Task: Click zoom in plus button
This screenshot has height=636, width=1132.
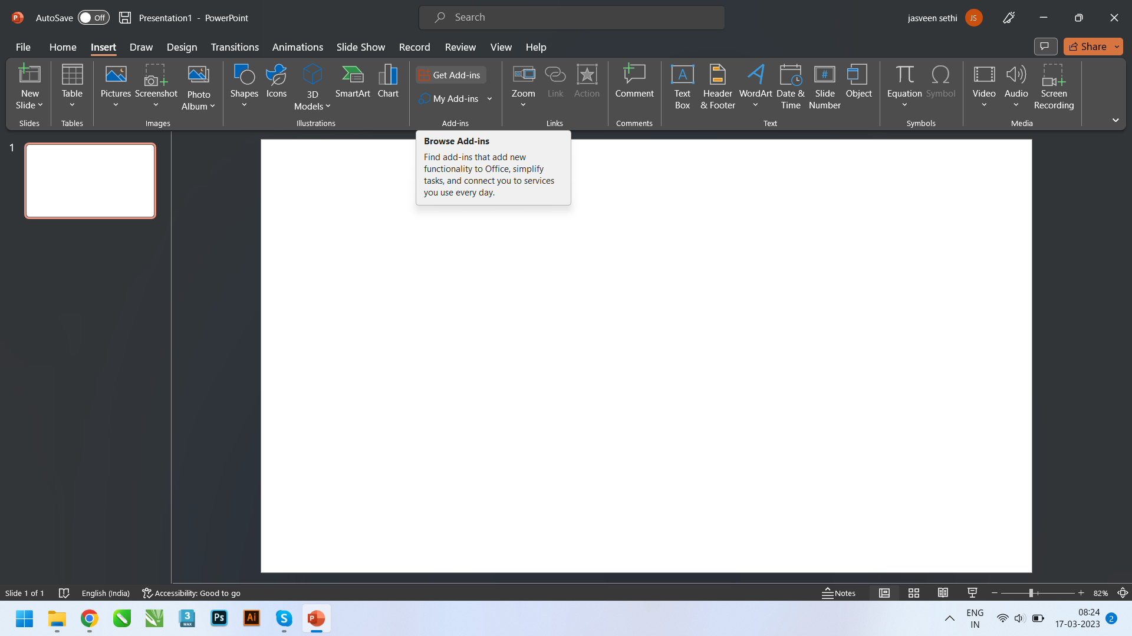Action: coord(1081,593)
